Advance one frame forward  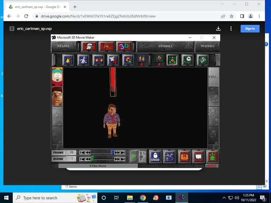coord(117,153)
